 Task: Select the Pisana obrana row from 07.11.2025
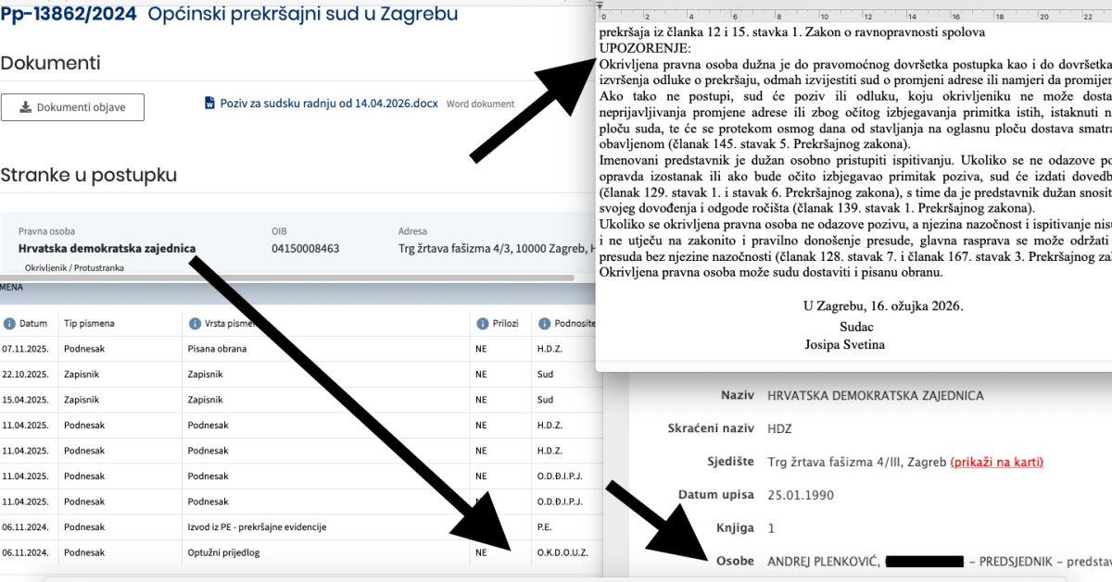click(218, 350)
